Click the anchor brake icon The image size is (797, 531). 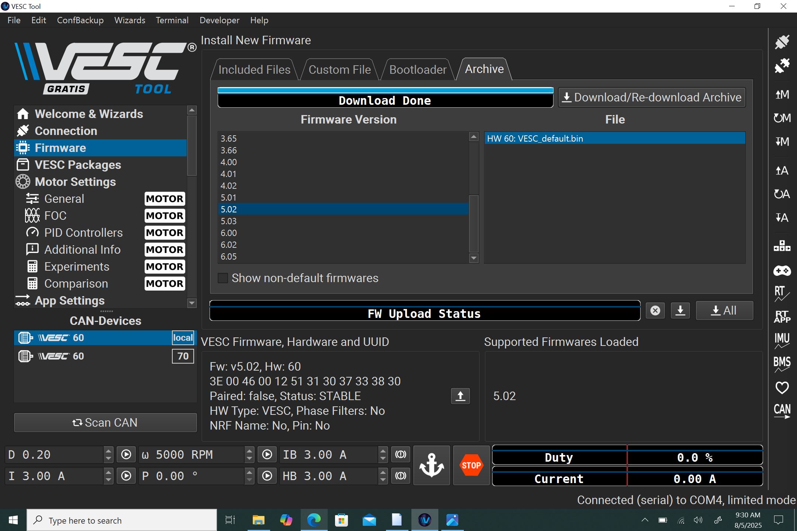[431, 465]
